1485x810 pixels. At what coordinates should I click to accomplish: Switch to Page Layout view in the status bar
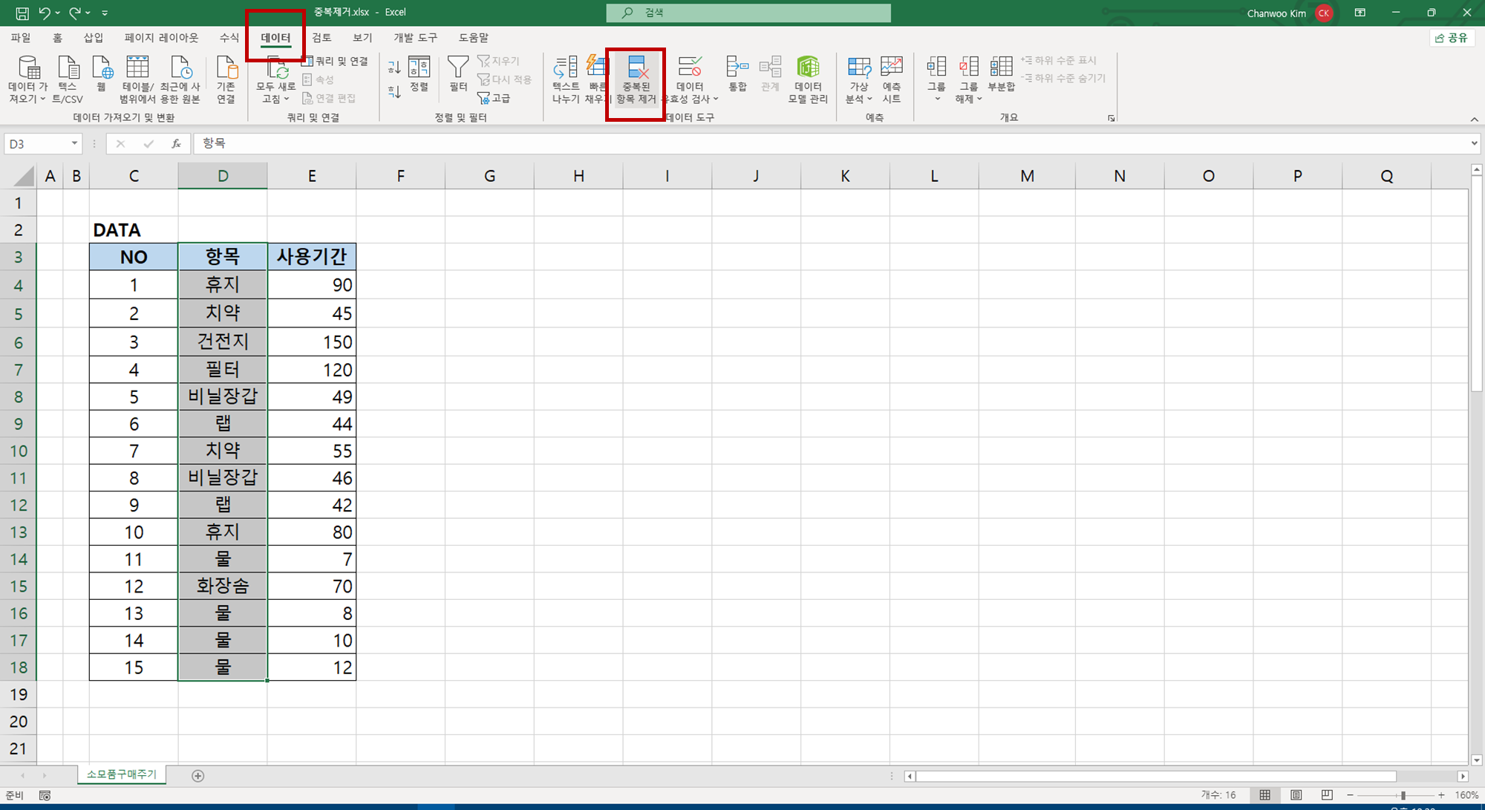click(1296, 795)
